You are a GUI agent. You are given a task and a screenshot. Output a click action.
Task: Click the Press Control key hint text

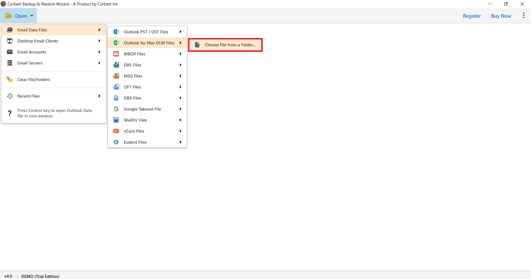[54, 113]
